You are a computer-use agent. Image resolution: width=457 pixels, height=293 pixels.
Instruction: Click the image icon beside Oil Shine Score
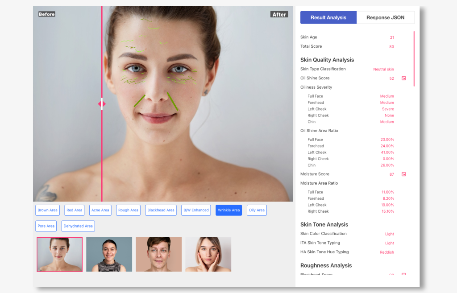(x=403, y=78)
